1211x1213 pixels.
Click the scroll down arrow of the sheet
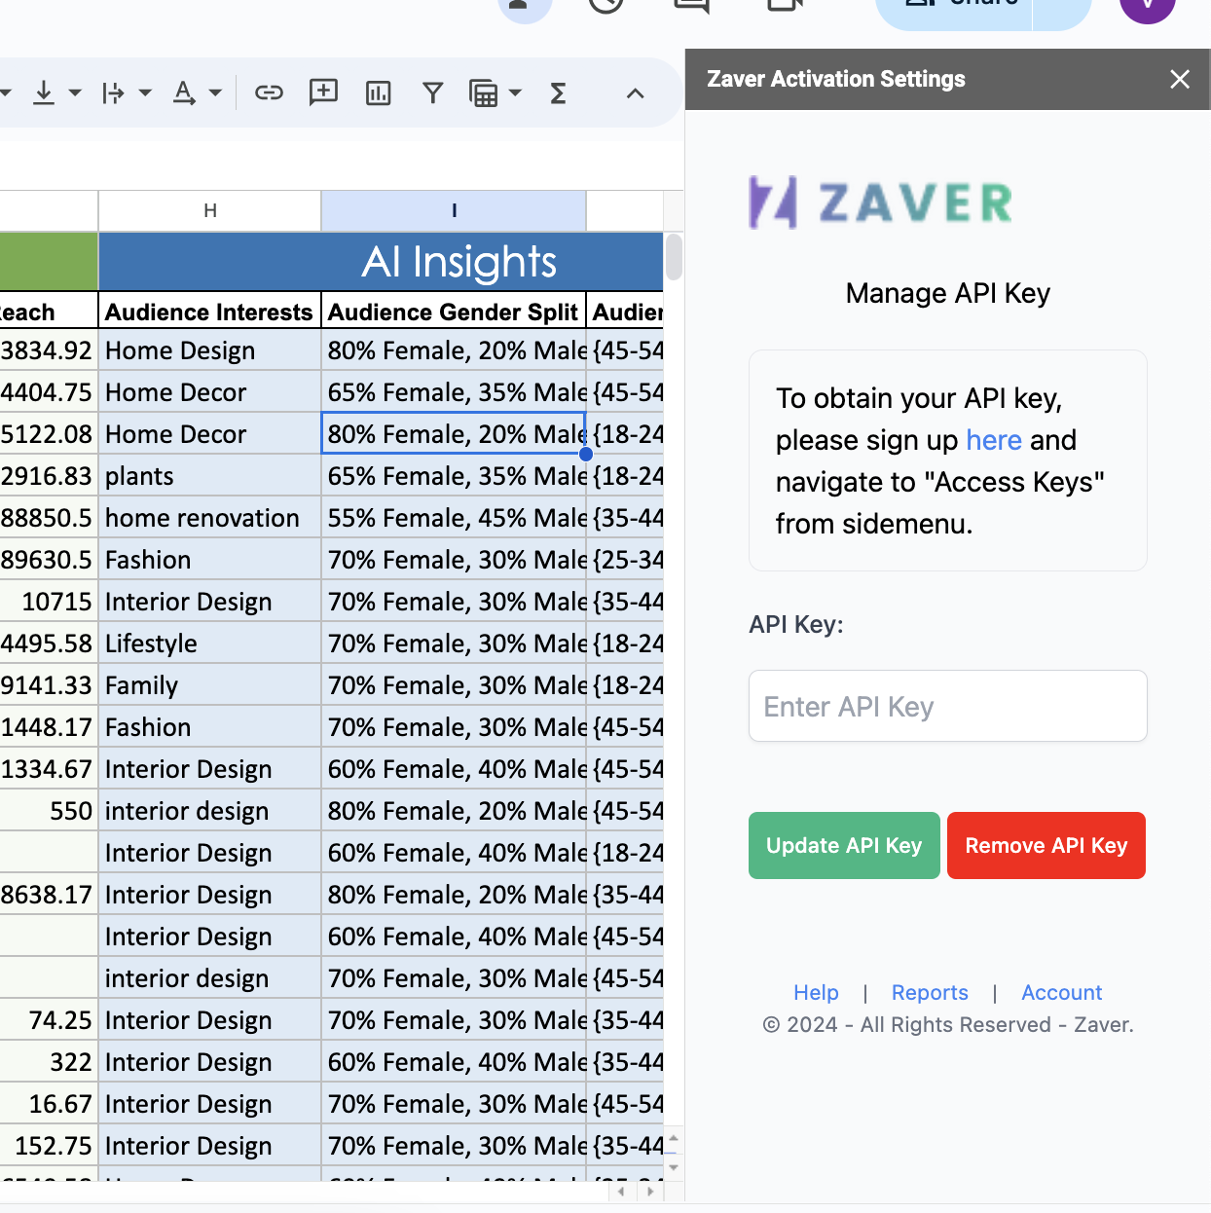click(x=674, y=1166)
